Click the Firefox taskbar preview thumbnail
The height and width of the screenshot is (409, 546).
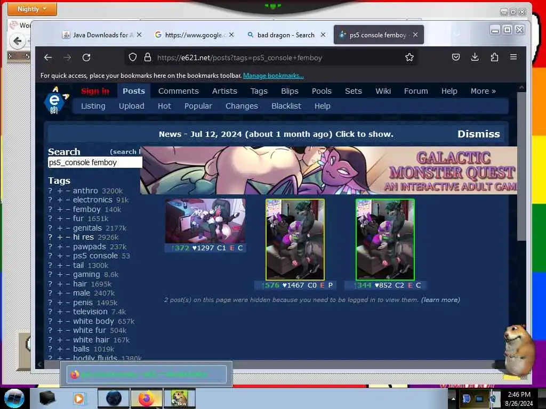point(146,374)
